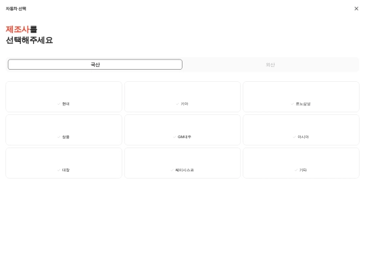Screen dimensions: 365x274
Task: Select the 국산 (domestic) tab
Action: pyautogui.click(x=95, y=64)
